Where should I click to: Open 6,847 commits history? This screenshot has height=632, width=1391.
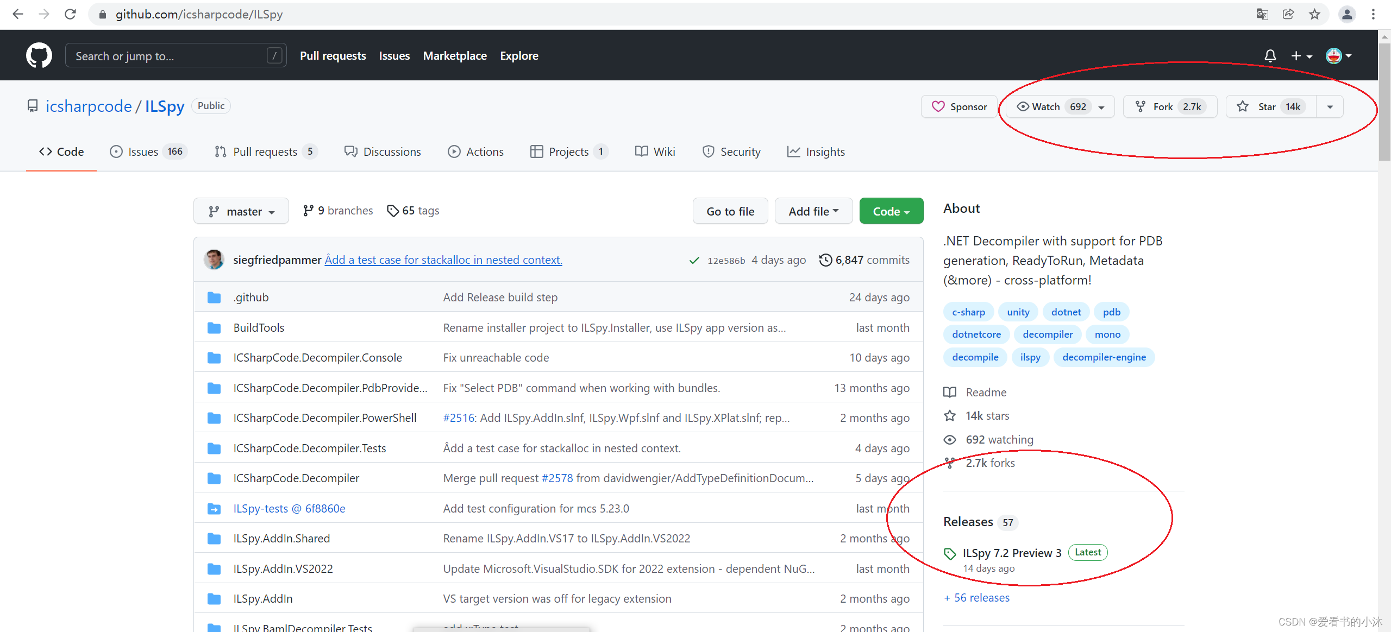pyautogui.click(x=864, y=260)
